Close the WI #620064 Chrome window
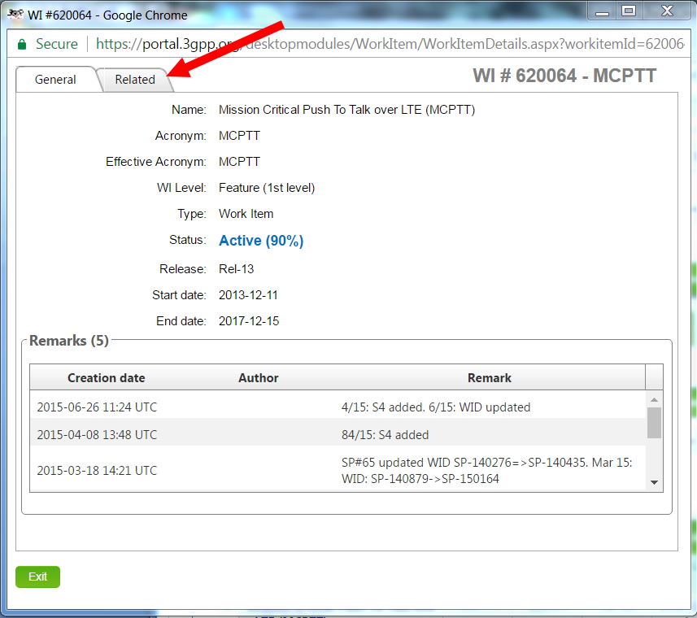 tap(667, 11)
